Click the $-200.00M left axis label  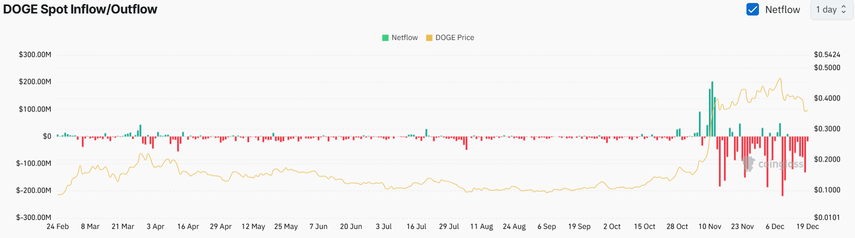tap(34, 190)
